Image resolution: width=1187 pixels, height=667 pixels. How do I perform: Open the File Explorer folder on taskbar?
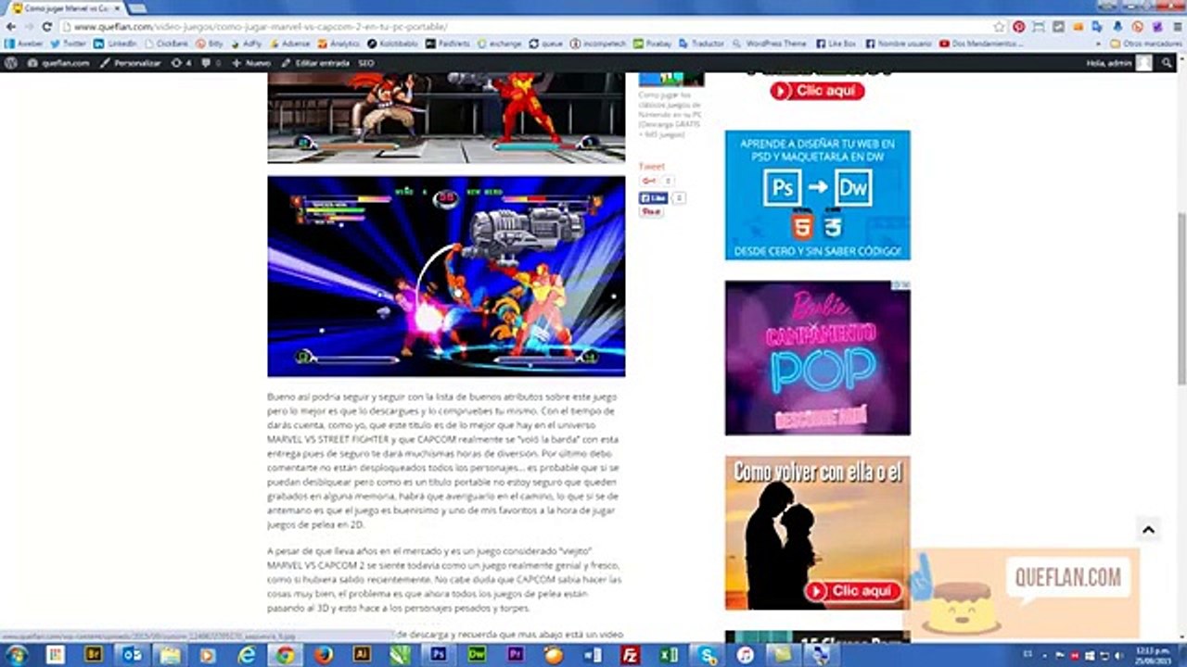(x=169, y=655)
